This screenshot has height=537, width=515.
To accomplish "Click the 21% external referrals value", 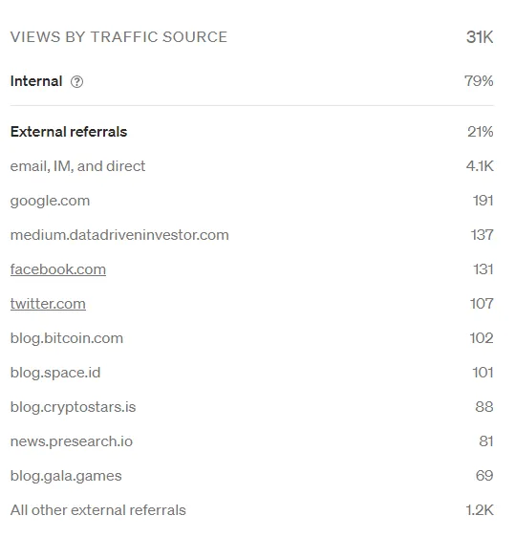I will (481, 132).
